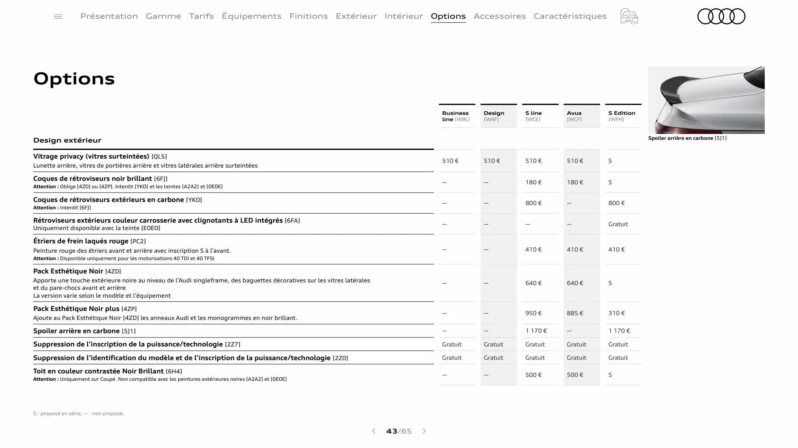Click the 640 € S line Pack Esthétique price
798x448 pixels.
pos(534,283)
